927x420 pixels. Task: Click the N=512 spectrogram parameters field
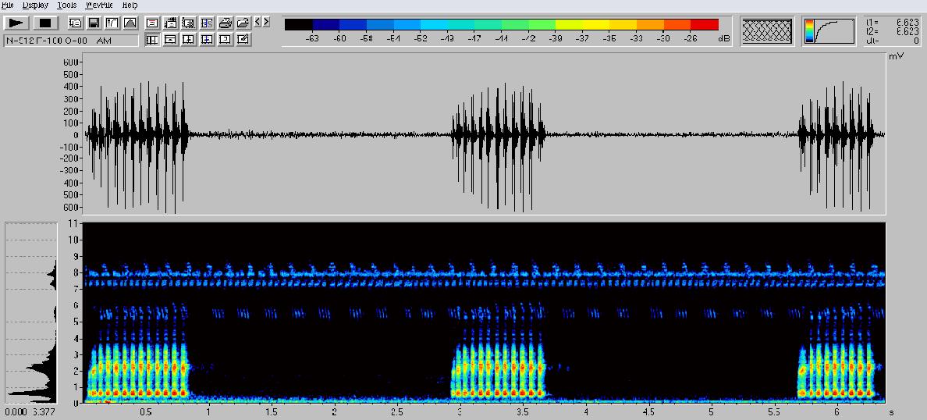pos(71,40)
